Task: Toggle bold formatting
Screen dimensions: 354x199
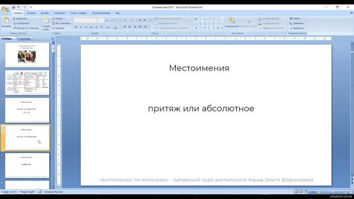Action: tap(76, 27)
